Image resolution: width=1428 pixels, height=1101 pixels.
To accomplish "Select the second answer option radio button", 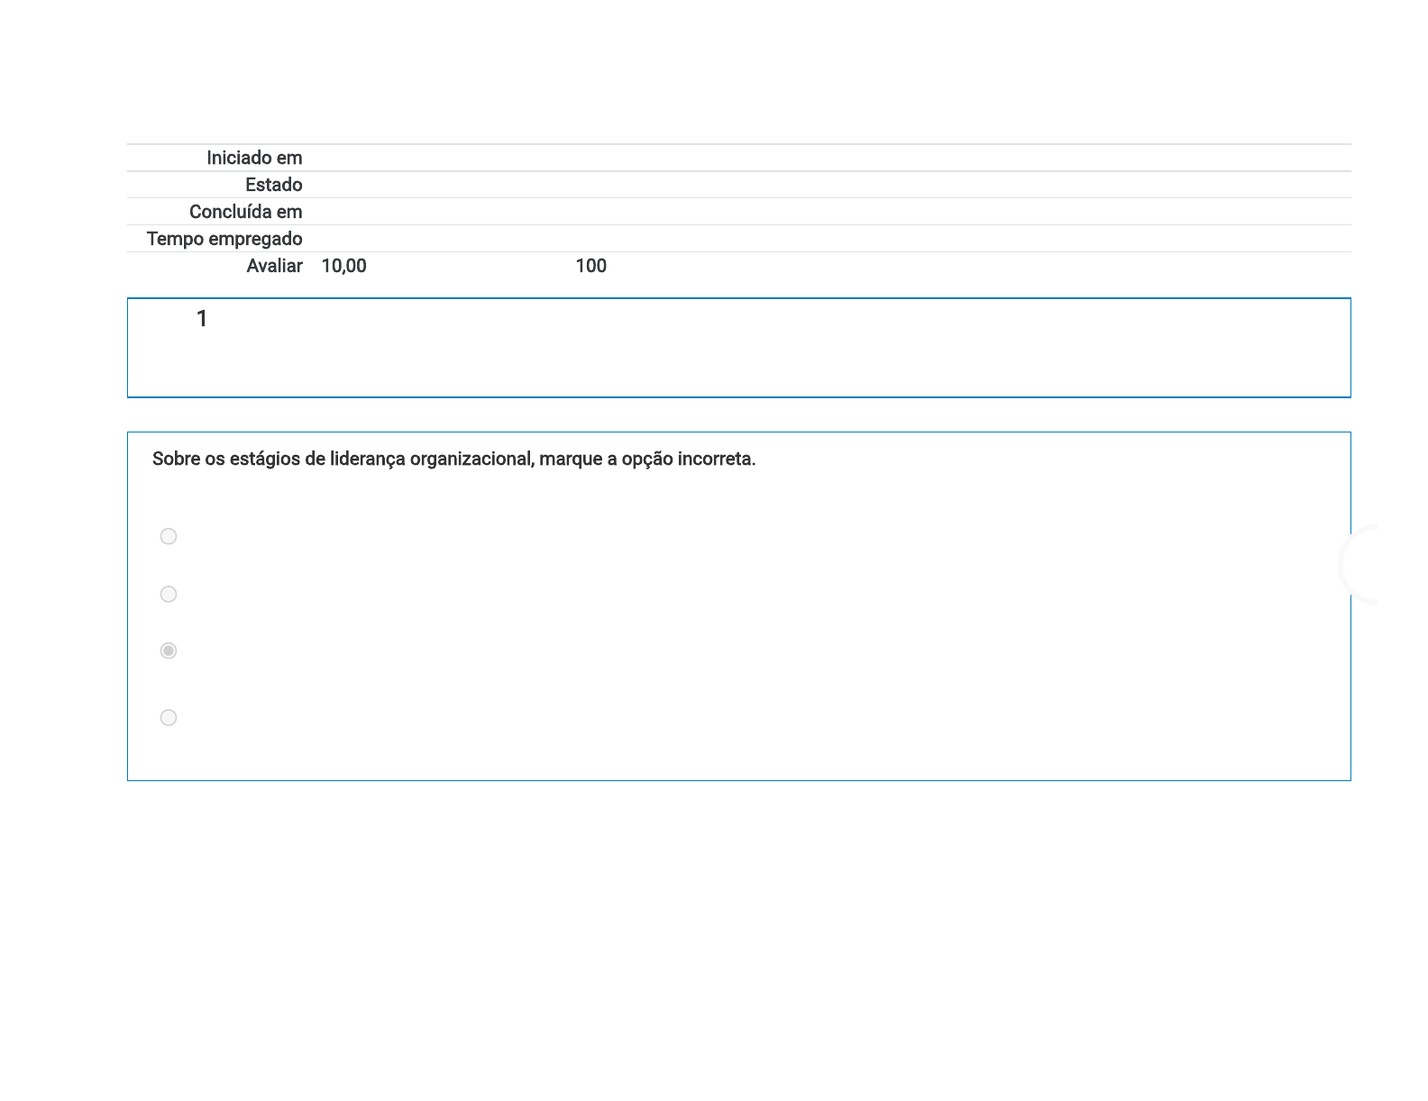I will coord(169,594).
